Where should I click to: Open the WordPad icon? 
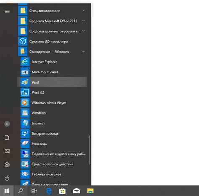click(25, 113)
